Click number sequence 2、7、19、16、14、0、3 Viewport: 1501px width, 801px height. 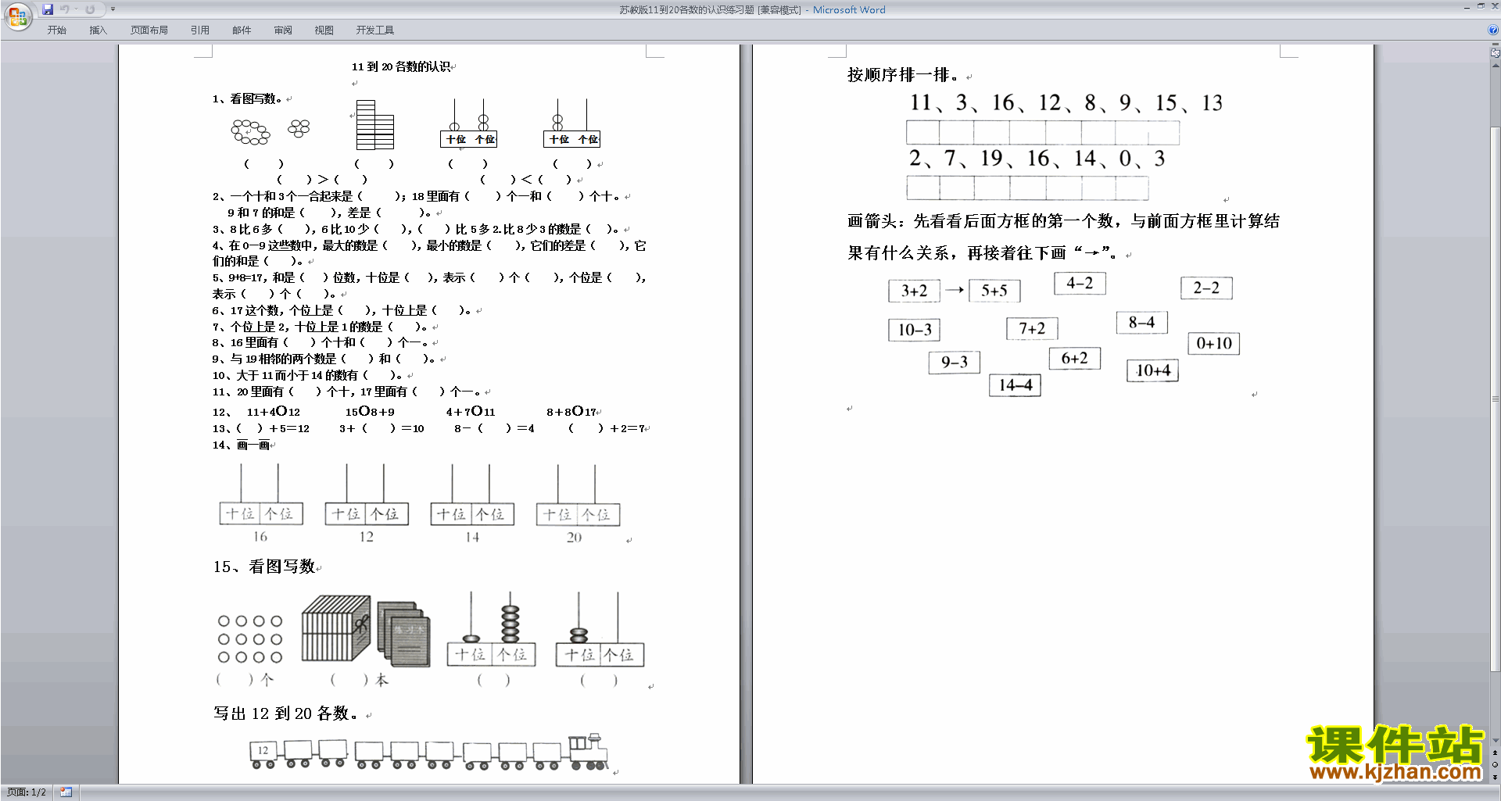1037,159
